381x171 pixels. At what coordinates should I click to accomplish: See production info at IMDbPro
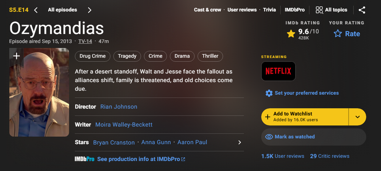coord(141,159)
